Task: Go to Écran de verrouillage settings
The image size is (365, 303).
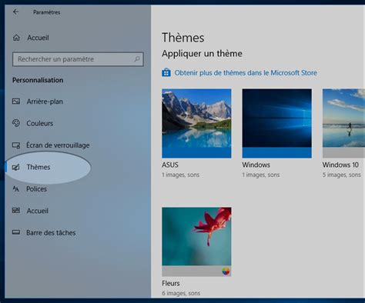Action: (x=58, y=145)
